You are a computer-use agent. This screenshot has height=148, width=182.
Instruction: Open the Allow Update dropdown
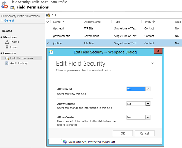click(148, 104)
